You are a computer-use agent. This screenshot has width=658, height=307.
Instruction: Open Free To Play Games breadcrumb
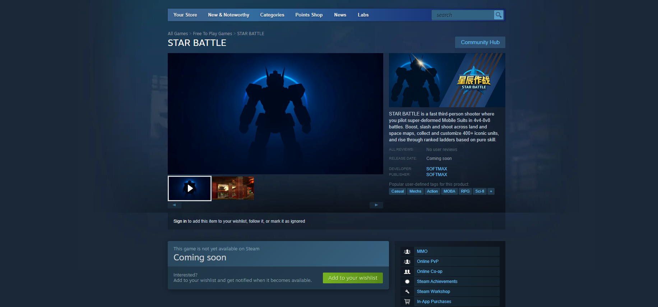[213, 34]
